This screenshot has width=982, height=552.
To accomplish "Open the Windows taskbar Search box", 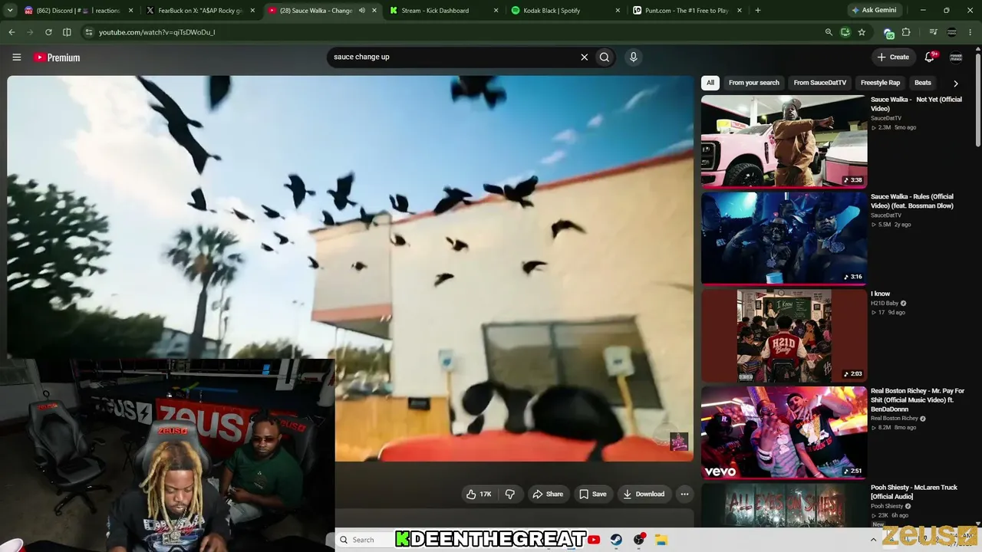I will tap(365, 540).
